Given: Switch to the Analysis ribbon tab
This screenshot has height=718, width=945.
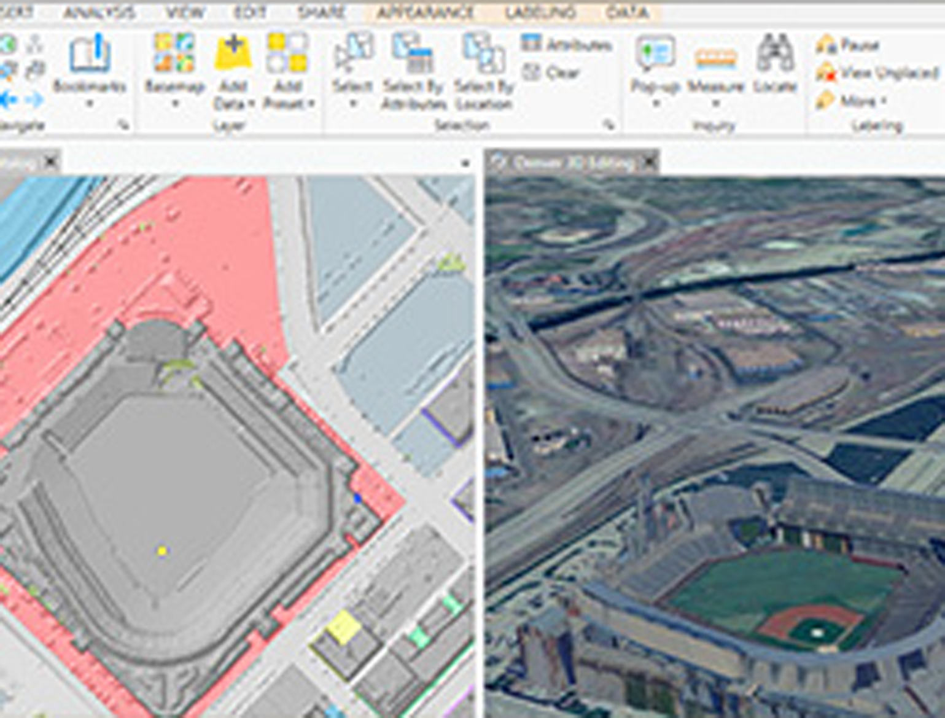Looking at the screenshot, I should coord(99,12).
